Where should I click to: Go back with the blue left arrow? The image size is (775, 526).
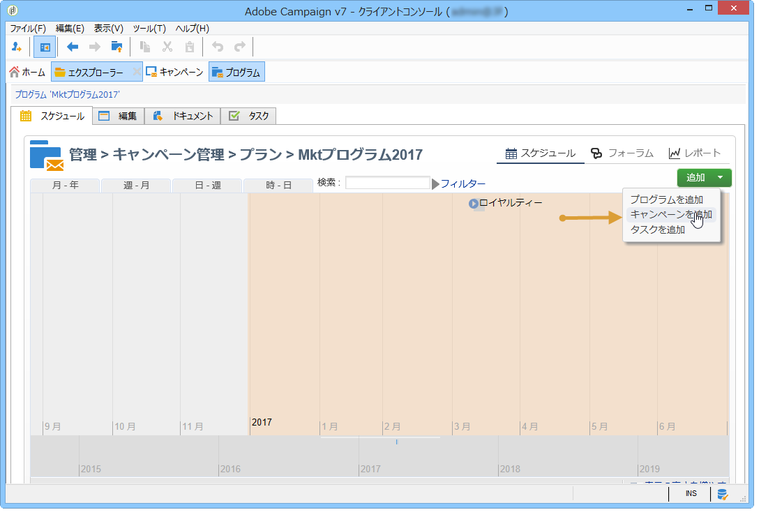tap(72, 47)
